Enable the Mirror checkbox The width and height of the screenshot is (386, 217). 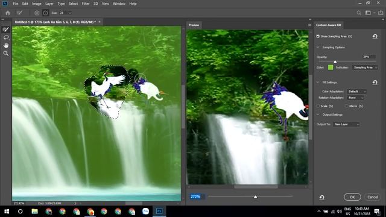point(347,106)
